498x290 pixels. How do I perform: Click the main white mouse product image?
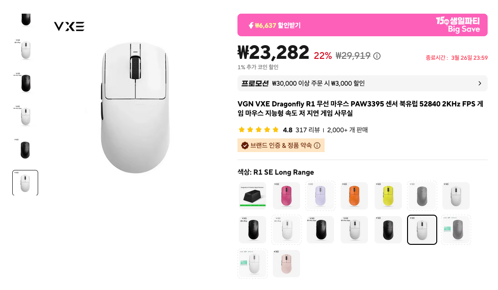tap(135, 108)
